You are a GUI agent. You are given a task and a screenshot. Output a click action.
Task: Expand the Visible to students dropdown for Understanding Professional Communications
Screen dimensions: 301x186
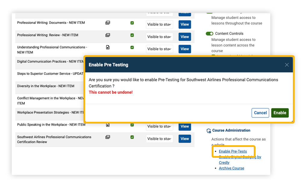pyautogui.click(x=160, y=49)
